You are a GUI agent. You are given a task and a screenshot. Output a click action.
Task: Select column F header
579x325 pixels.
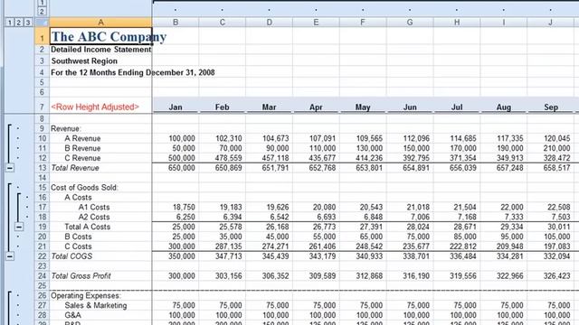tap(363, 23)
